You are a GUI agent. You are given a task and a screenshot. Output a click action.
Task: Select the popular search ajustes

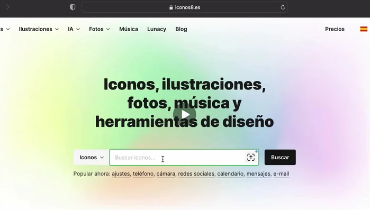click(x=121, y=174)
